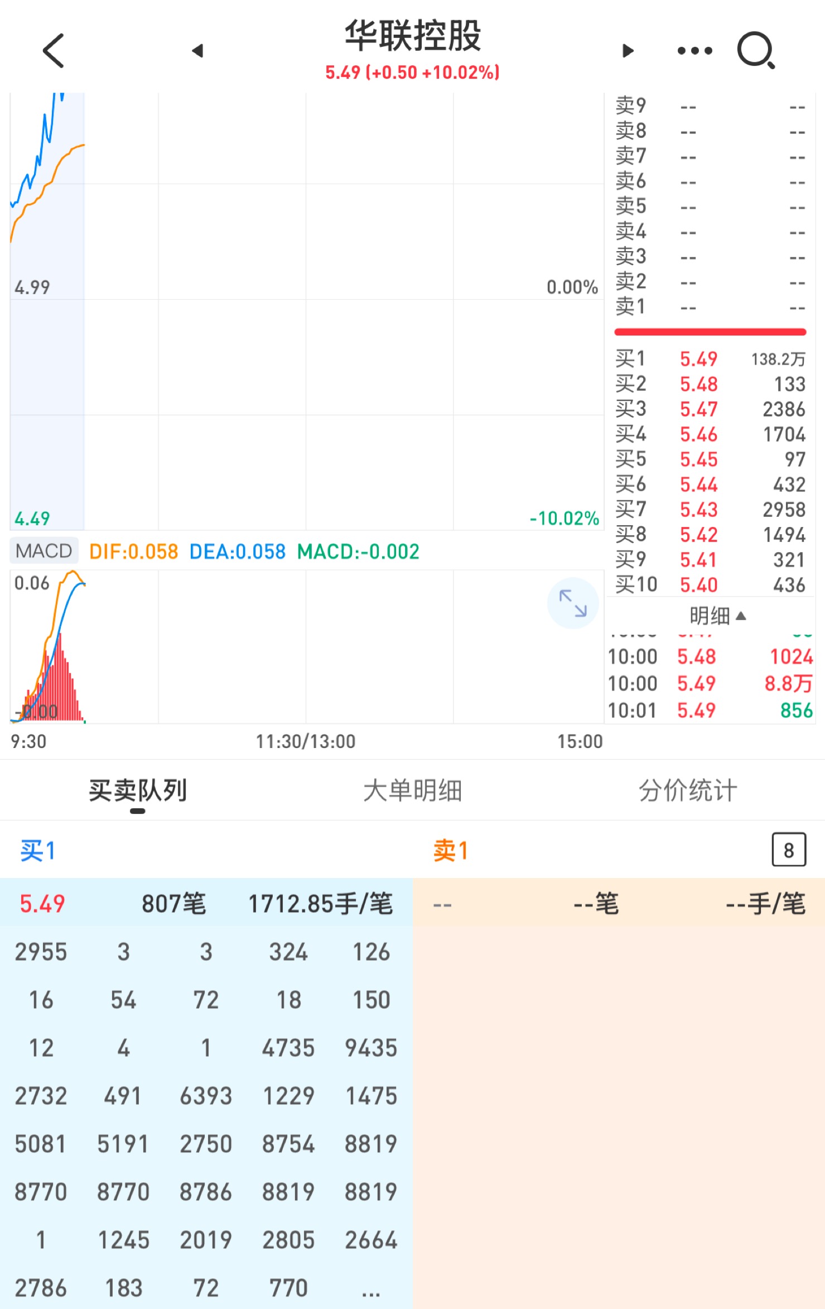Tap queue entry 5081
Screen dimensions: 825x1309
[40, 1144]
